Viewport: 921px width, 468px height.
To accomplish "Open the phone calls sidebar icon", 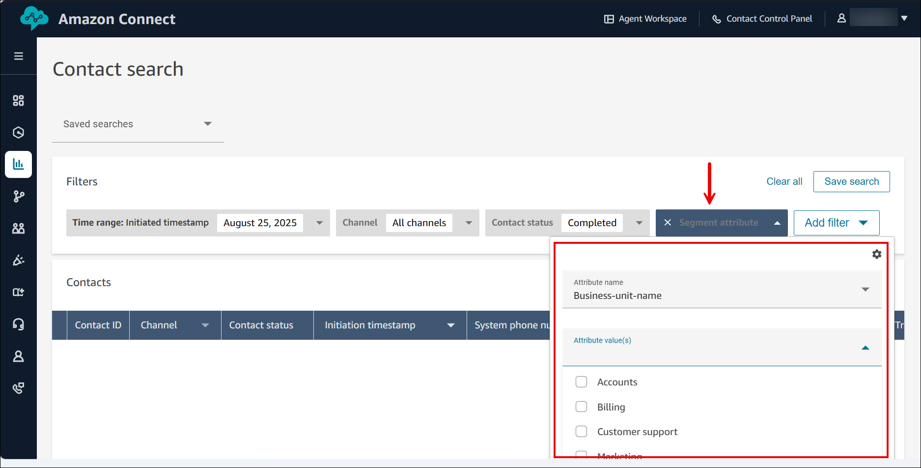I will point(19,388).
